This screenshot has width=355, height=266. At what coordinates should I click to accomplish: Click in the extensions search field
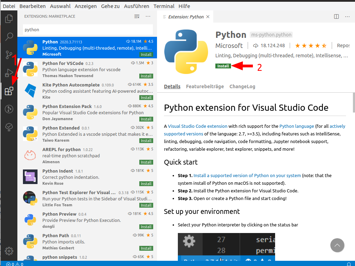pyautogui.click(x=88, y=30)
